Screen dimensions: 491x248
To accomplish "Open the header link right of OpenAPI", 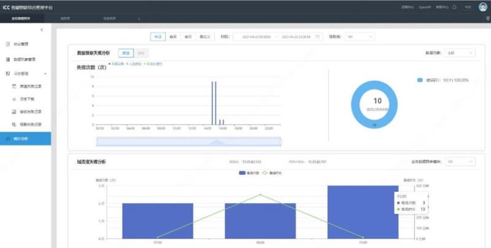I will point(442,7).
